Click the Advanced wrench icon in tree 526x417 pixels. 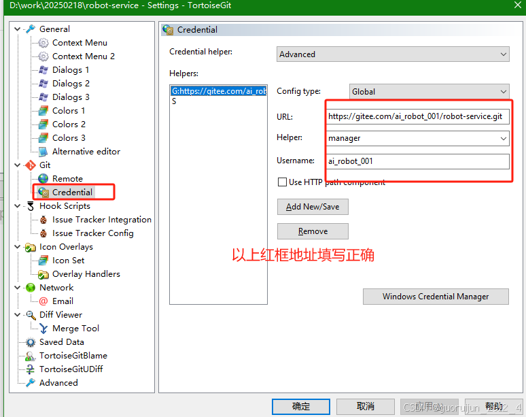click(x=31, y=383)
